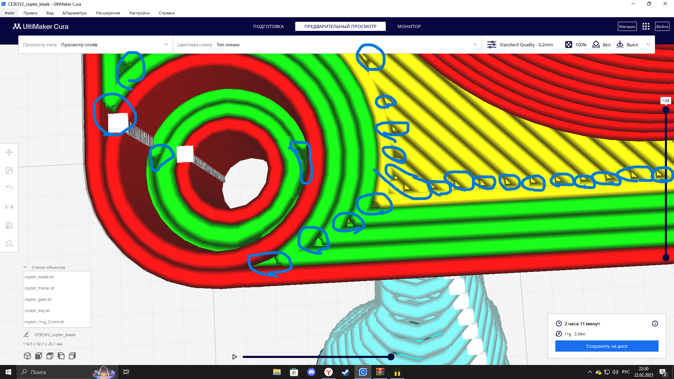The image size is (674, 379).
Task: Select the Scale tool in left toolbar
Action: 9,171
